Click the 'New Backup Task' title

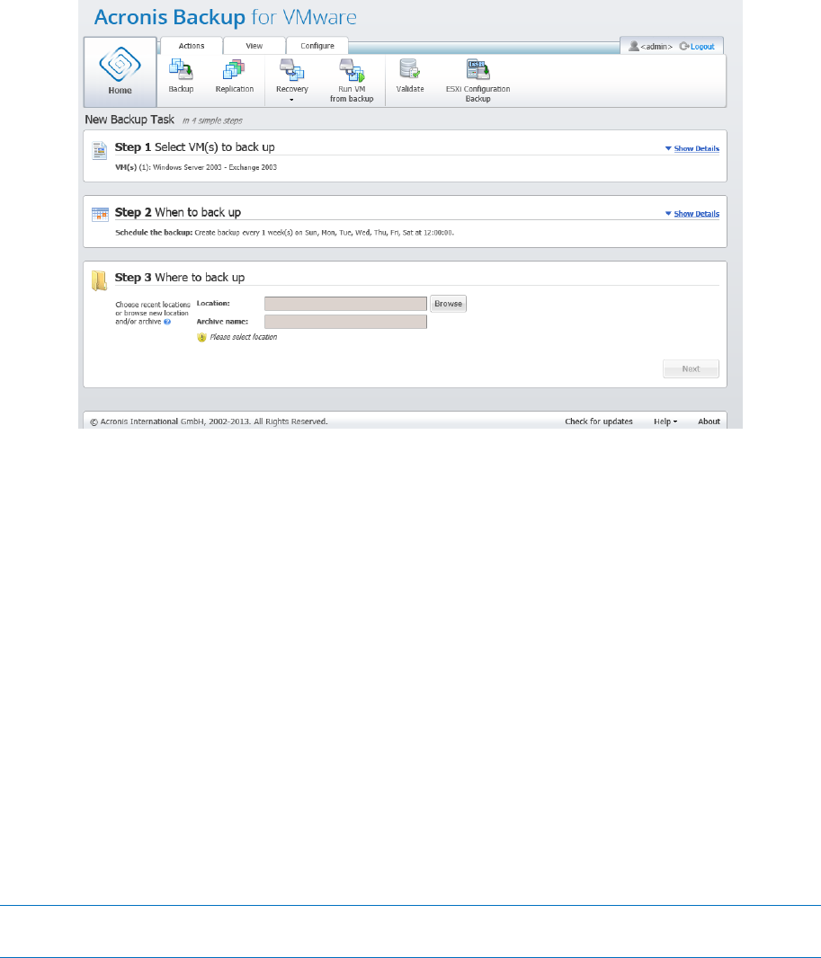point(129,120)
